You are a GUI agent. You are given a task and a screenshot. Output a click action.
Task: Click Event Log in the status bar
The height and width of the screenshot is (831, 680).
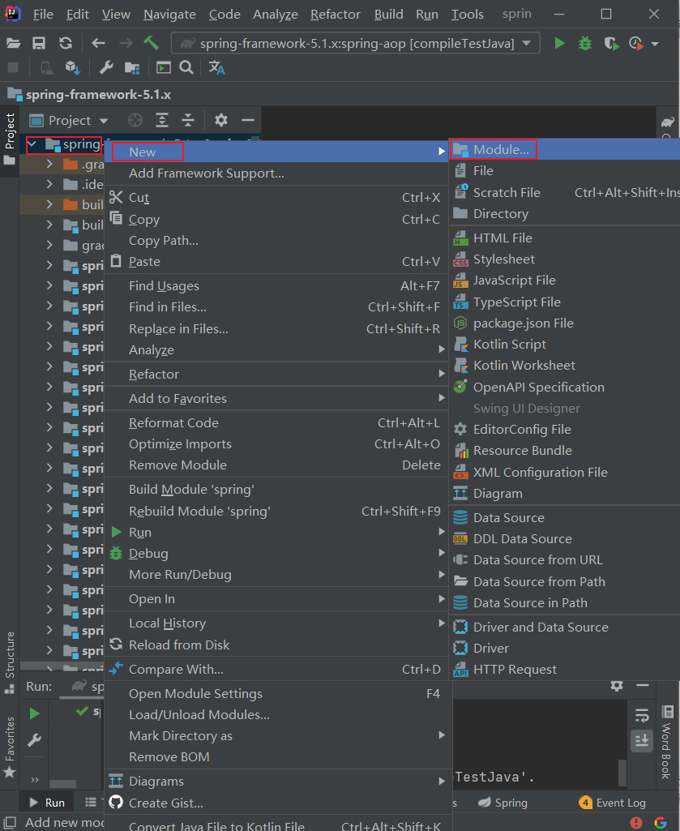coord(619,803)
